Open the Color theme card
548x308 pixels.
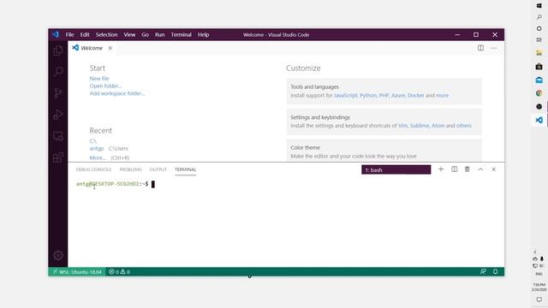point(384,151)
